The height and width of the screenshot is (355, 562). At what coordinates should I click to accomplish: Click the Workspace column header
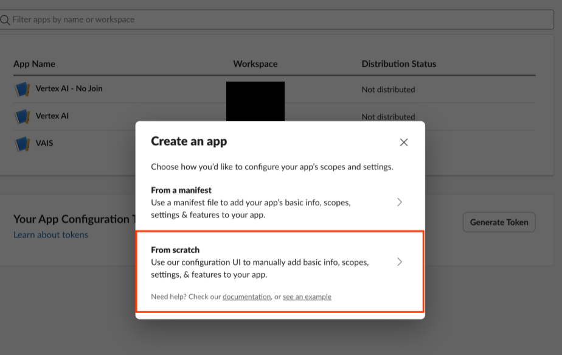[255, 64]
